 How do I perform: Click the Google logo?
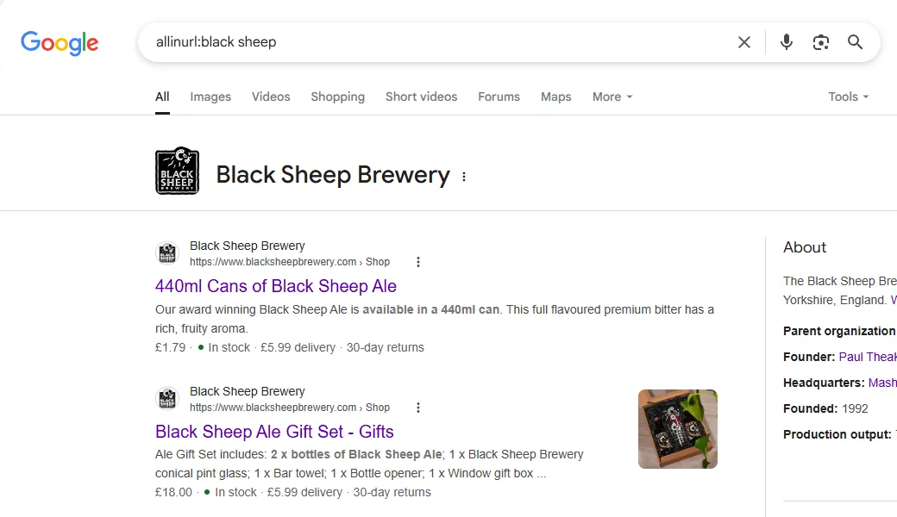pos(60,43)
